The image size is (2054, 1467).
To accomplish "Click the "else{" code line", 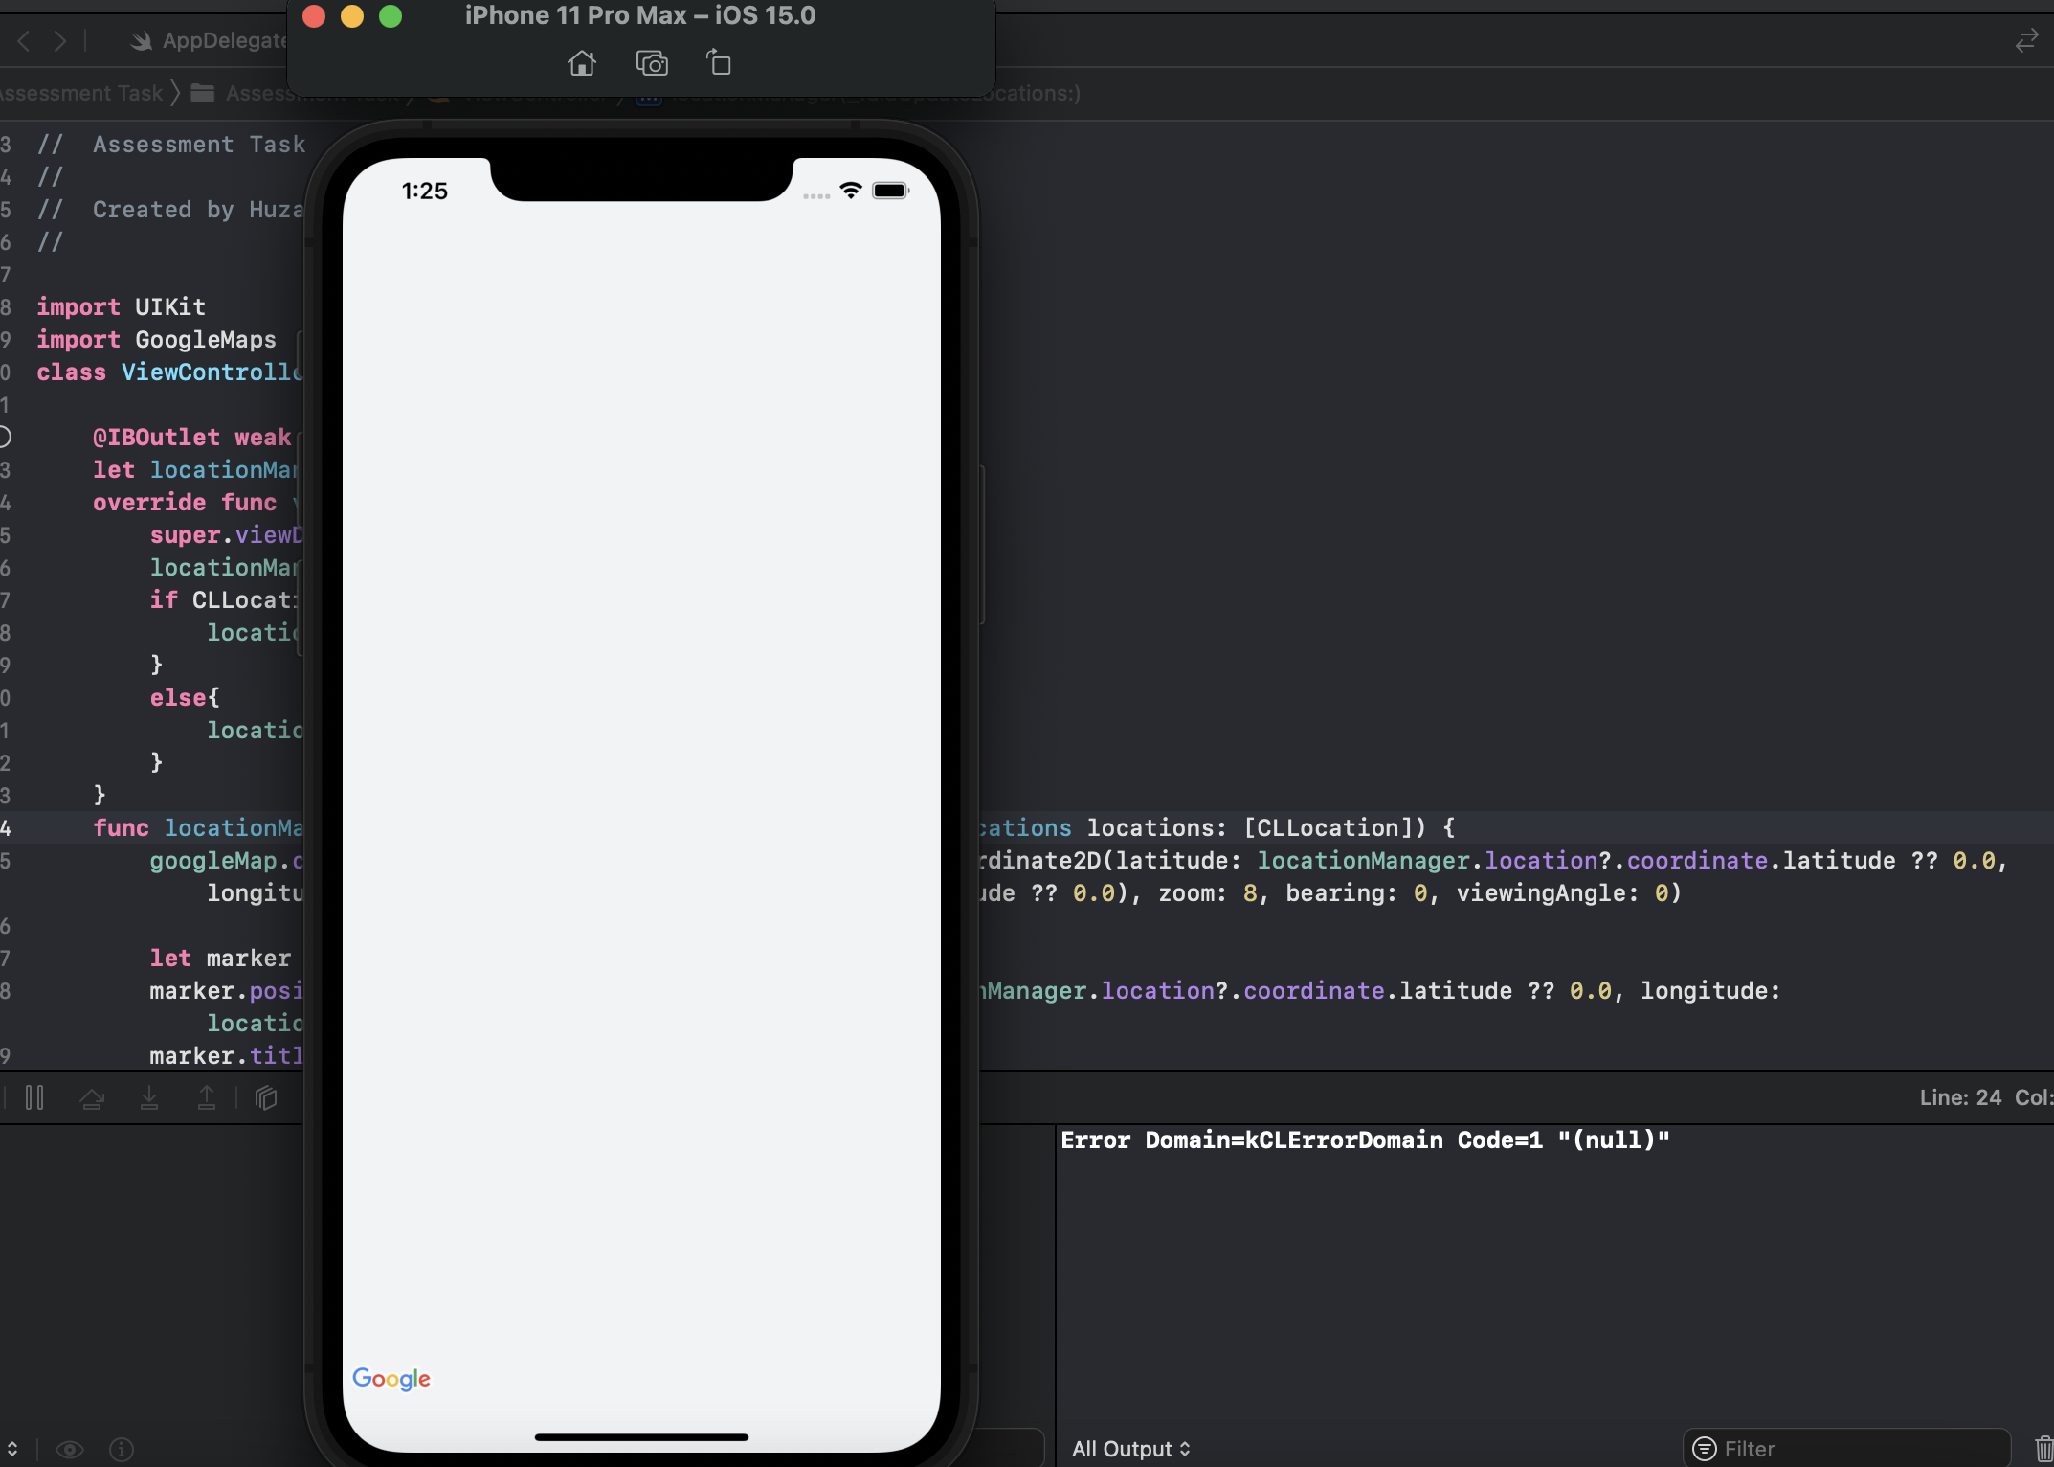I will pos(185,697).
